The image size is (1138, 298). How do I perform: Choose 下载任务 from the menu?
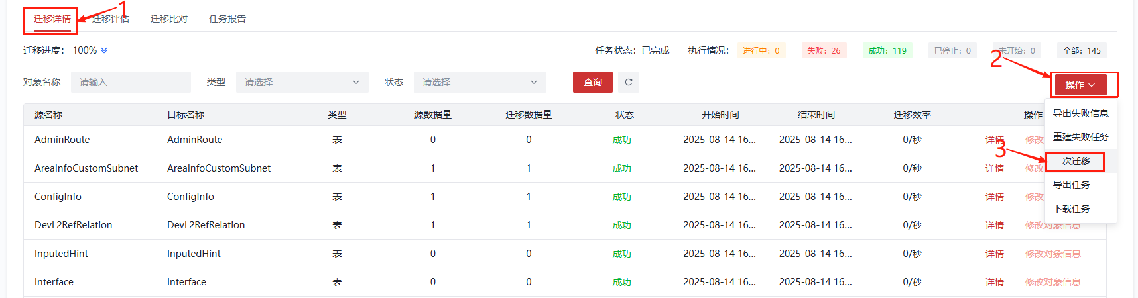pyautogui.click(x=1071, y=209)
